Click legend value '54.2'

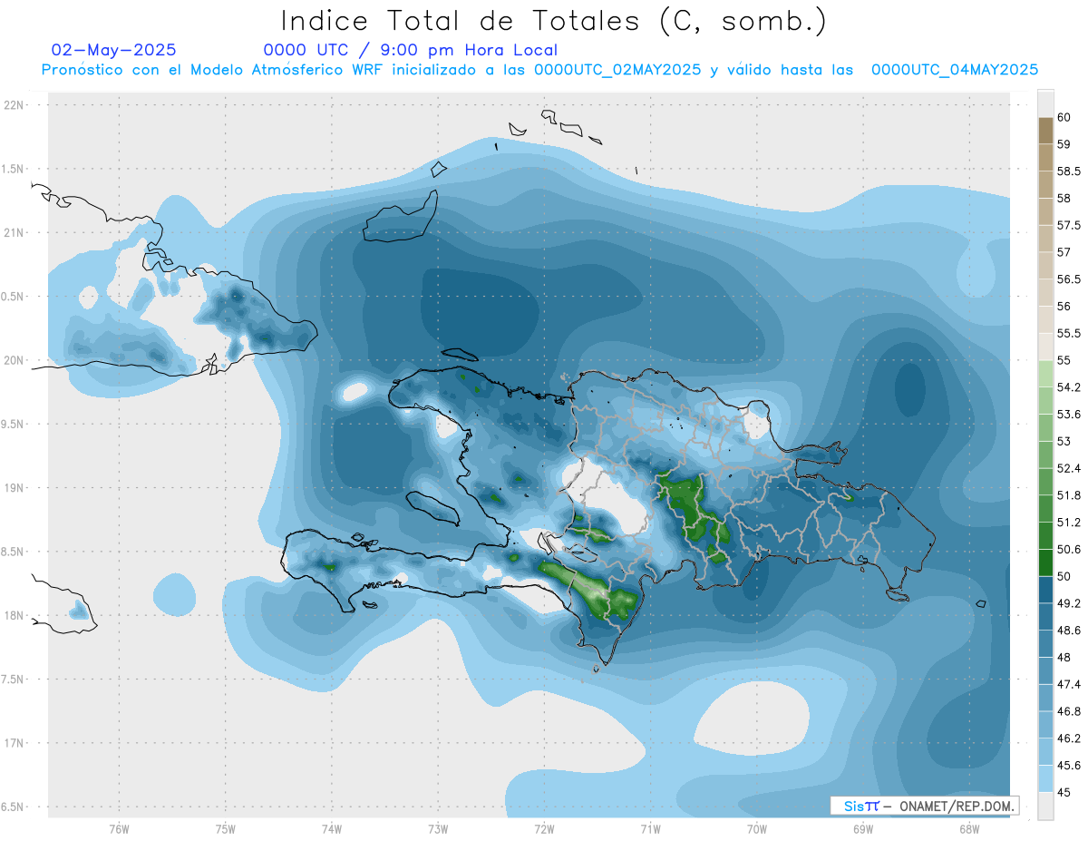coord(1069,387)
